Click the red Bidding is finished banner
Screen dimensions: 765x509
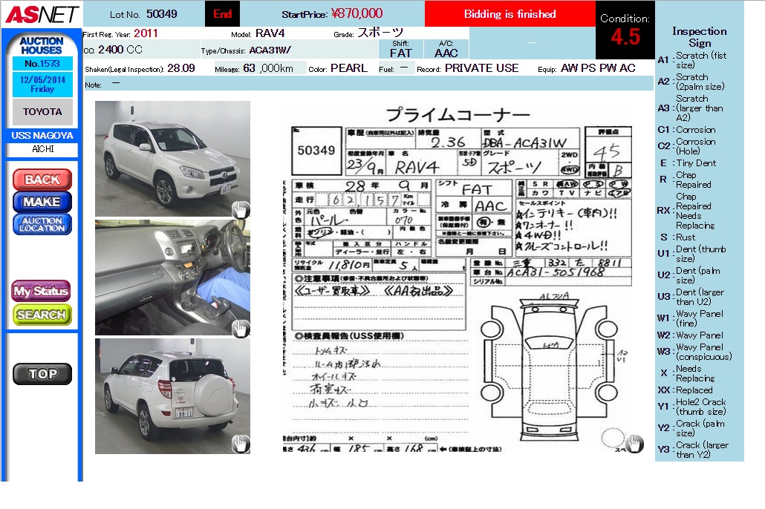[x=510, y=14]
